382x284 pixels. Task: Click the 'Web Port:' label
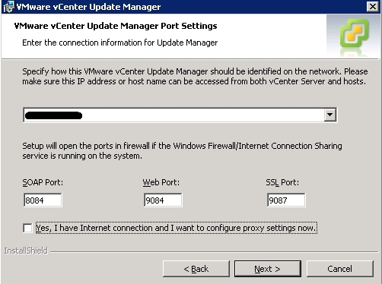tap(161, 182)
